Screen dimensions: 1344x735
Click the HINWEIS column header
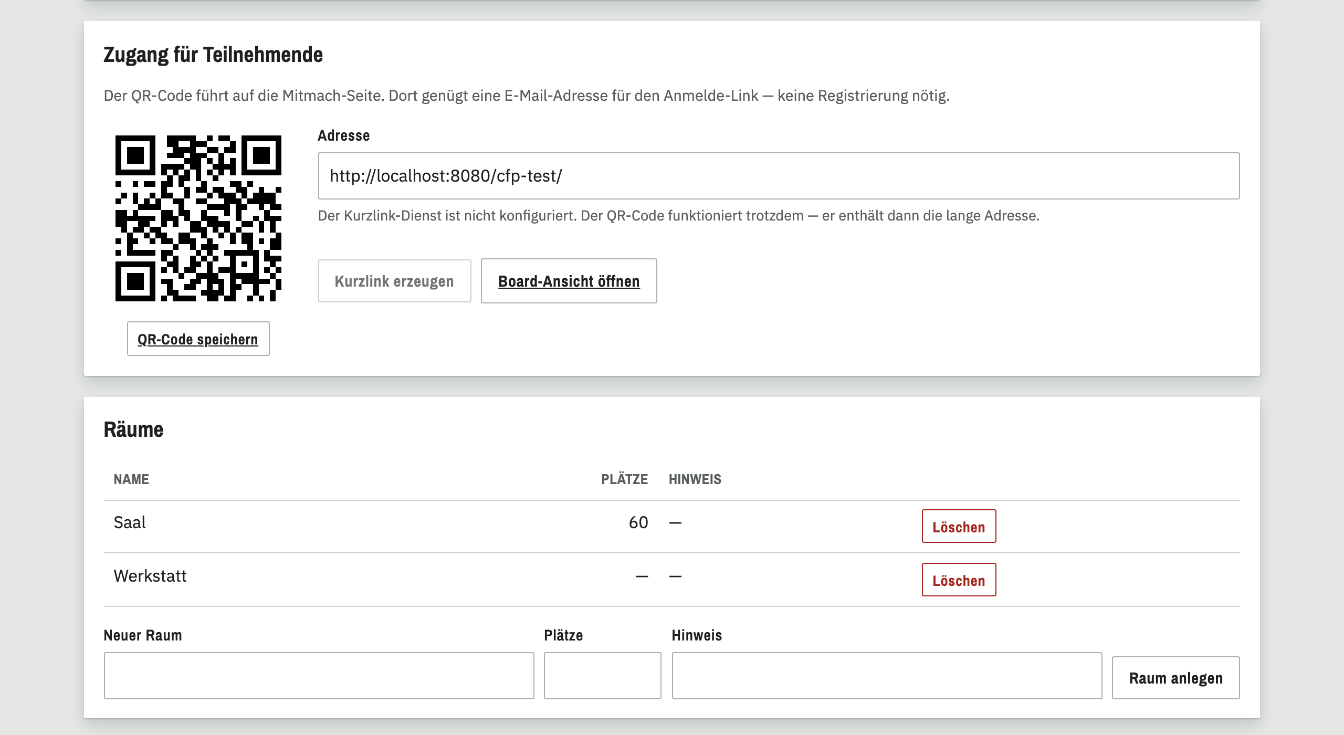[695, 479]
